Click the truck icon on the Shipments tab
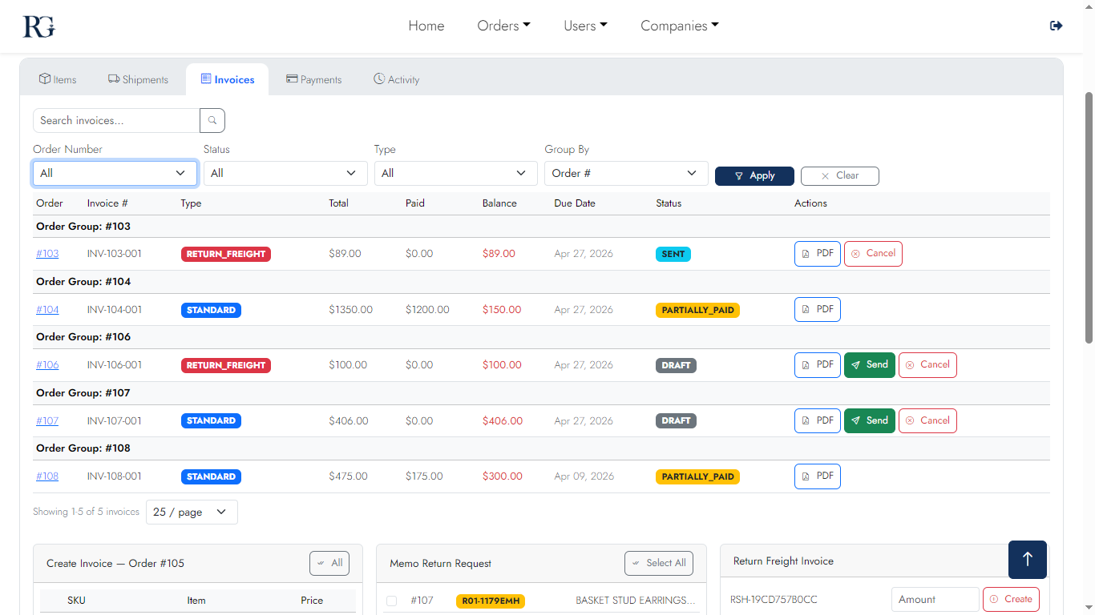The height and width of the screenshot is (615, 1095). tap(115, 78)
